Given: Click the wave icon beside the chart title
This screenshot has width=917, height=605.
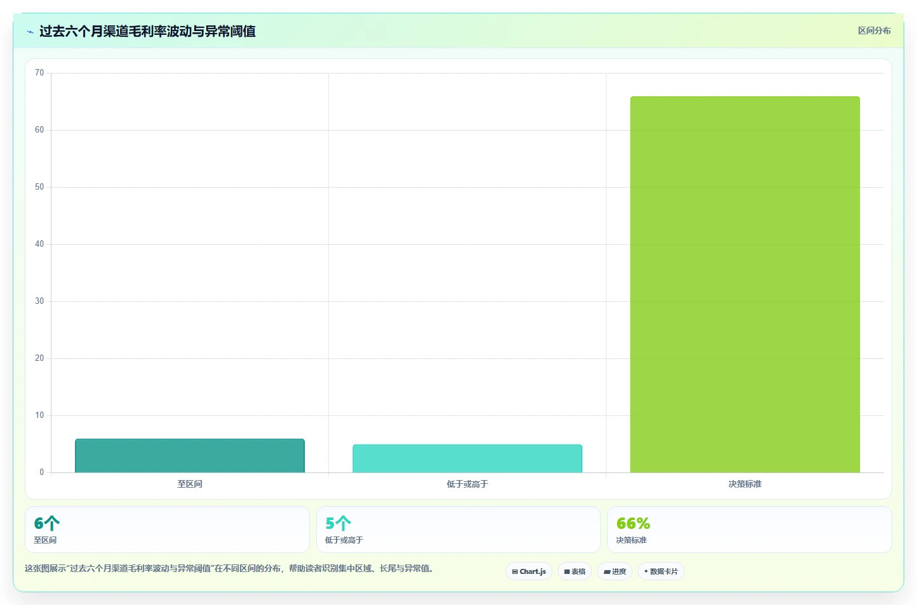Looking at the screenshot, I should 30,32.
